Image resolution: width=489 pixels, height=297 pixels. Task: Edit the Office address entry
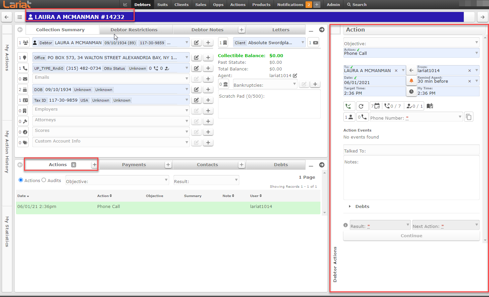click(x=196, y=57)
